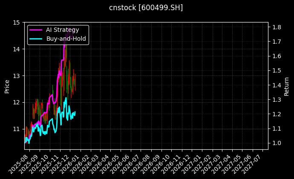Click the Buy-and-Hold legend label
The image size is (294, 179).
[66, 39]
